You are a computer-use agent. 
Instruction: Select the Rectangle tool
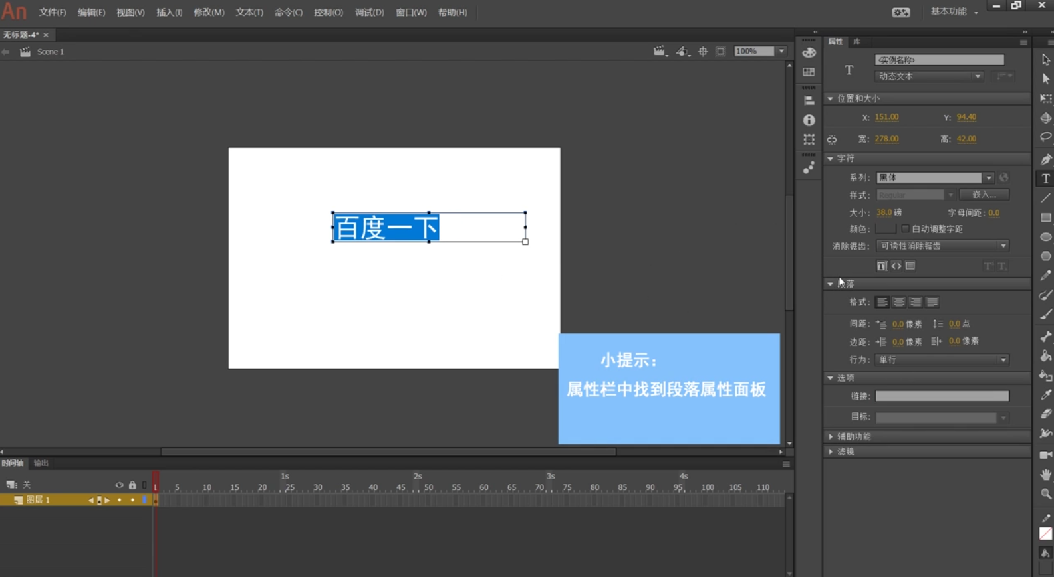click(1045, 217)
